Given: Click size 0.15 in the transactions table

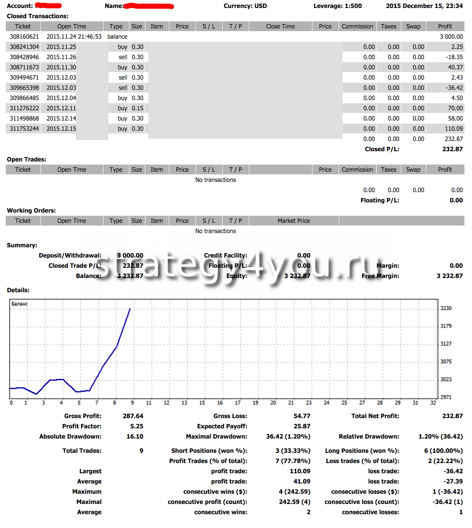Looking at the screenshot, I should (x=137, y=108).
